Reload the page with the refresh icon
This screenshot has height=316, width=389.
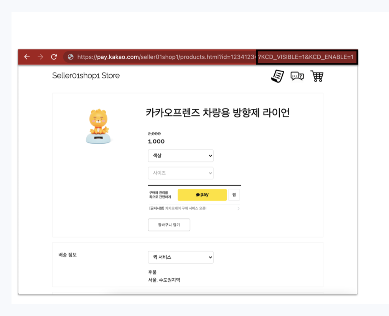[54, 57]
